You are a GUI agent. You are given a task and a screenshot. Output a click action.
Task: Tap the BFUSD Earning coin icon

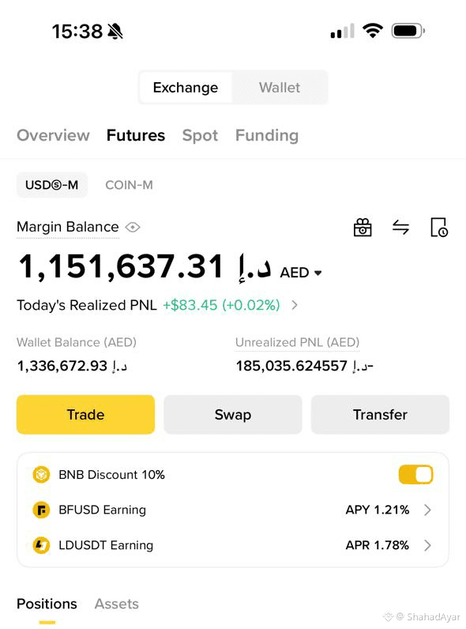click(x=41, y=510)
